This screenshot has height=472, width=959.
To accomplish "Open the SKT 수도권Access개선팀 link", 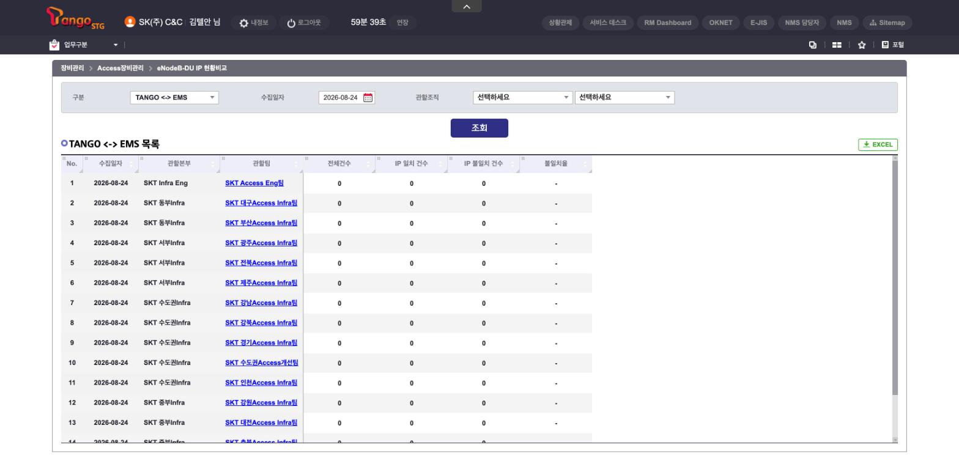I will 262,363.
